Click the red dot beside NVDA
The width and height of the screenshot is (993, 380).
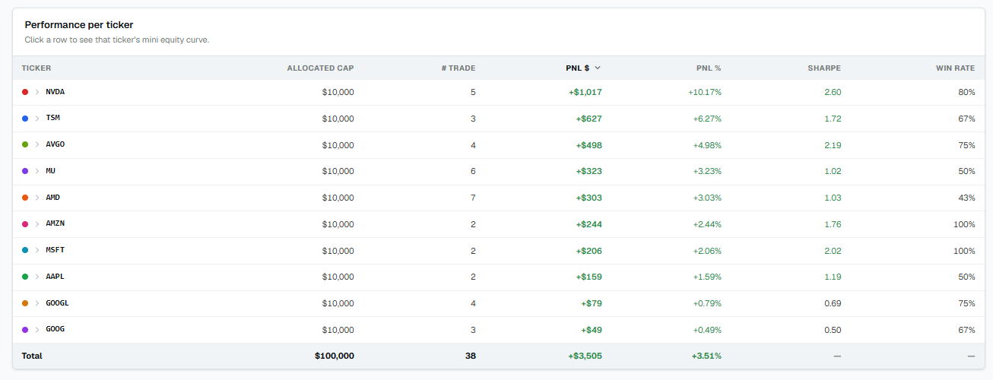25,92
